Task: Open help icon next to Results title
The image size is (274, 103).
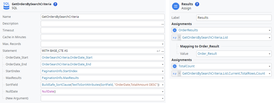Action: click(x=197, y=4)
